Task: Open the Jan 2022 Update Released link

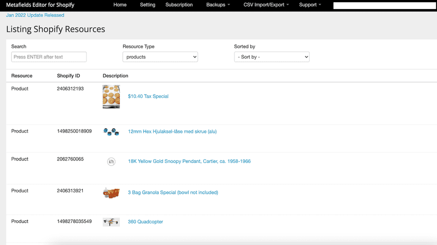Action: [35, 15]
